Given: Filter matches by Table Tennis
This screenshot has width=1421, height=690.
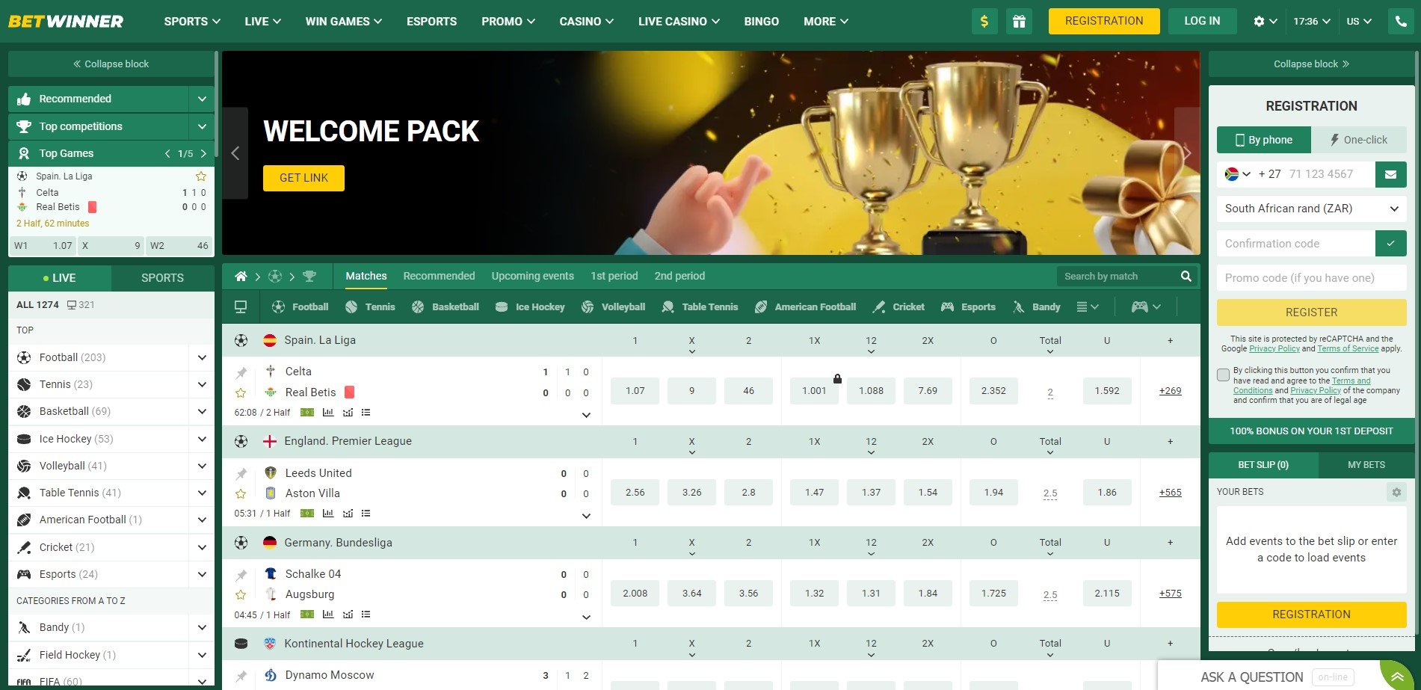Looking at the screenshot, I should 700,307.
